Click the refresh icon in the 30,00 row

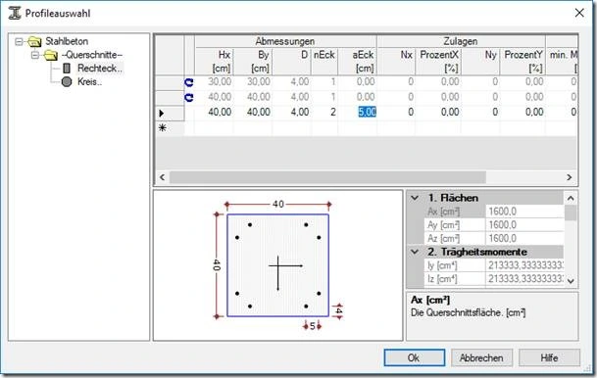pos(188,82)
